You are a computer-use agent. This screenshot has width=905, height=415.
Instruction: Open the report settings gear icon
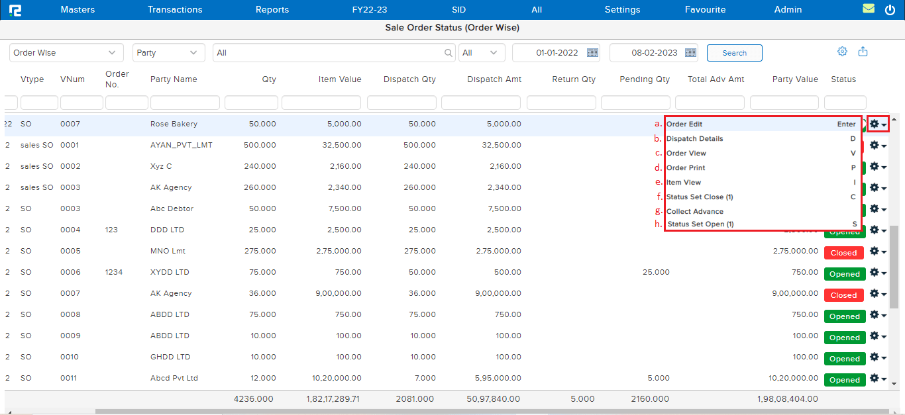coord(842,52)
